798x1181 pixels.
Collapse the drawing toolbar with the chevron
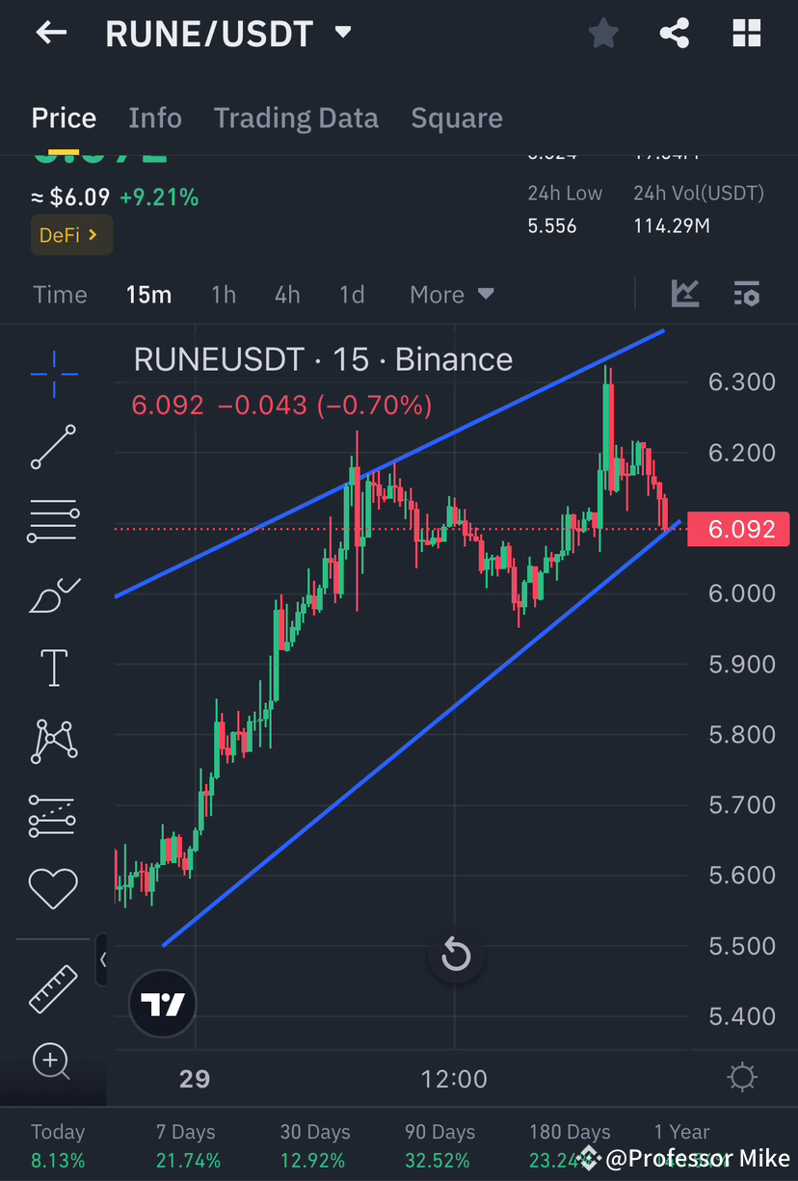click(x=100, y=960)
